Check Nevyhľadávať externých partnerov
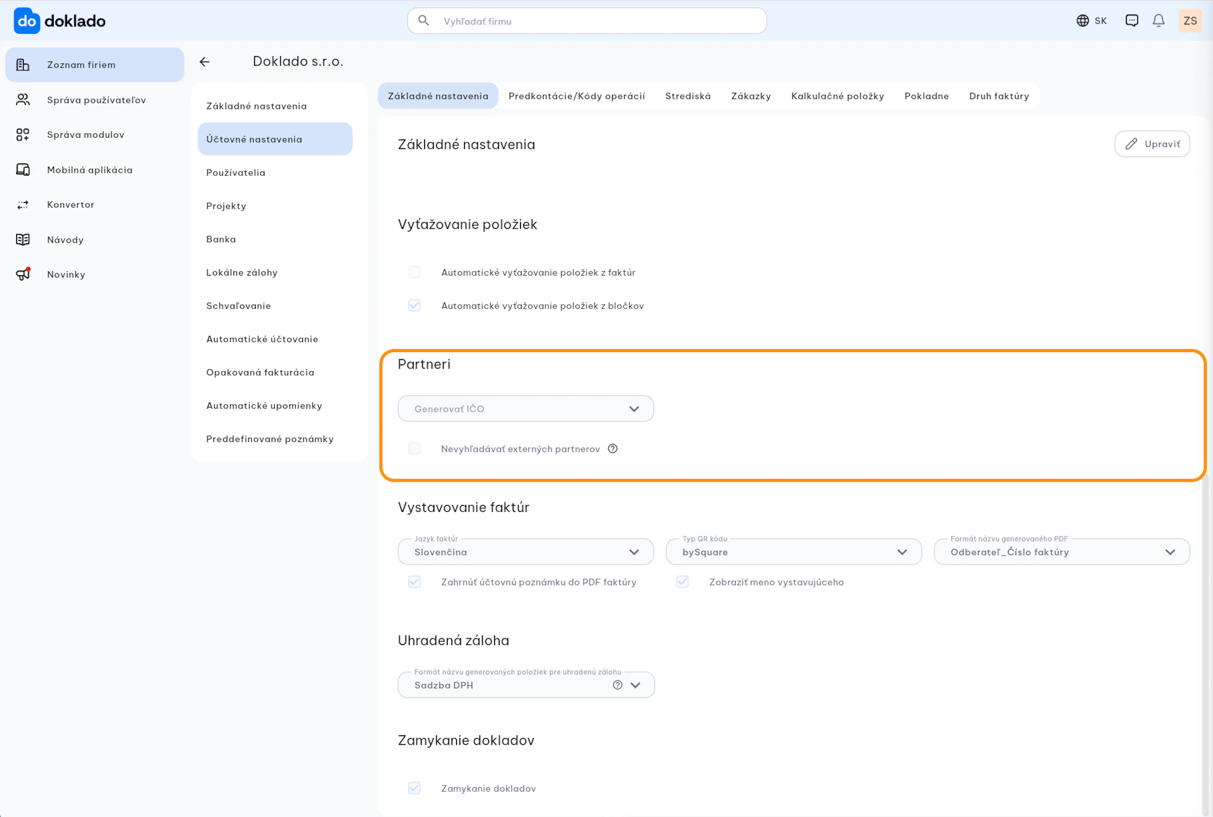The height and width of the screenshot is (817, 1213). [x=414, y=449]
